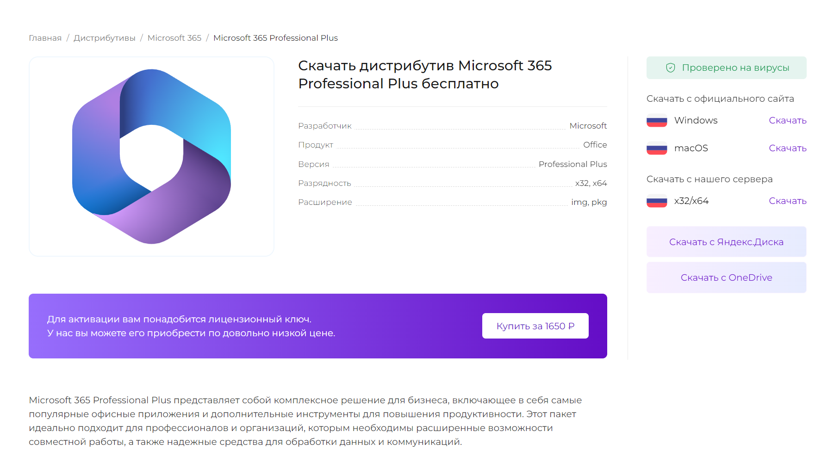The width and height of the screenshot is (840, 456).
Task: Click the flag icon next to Windows
Action: 657,120
